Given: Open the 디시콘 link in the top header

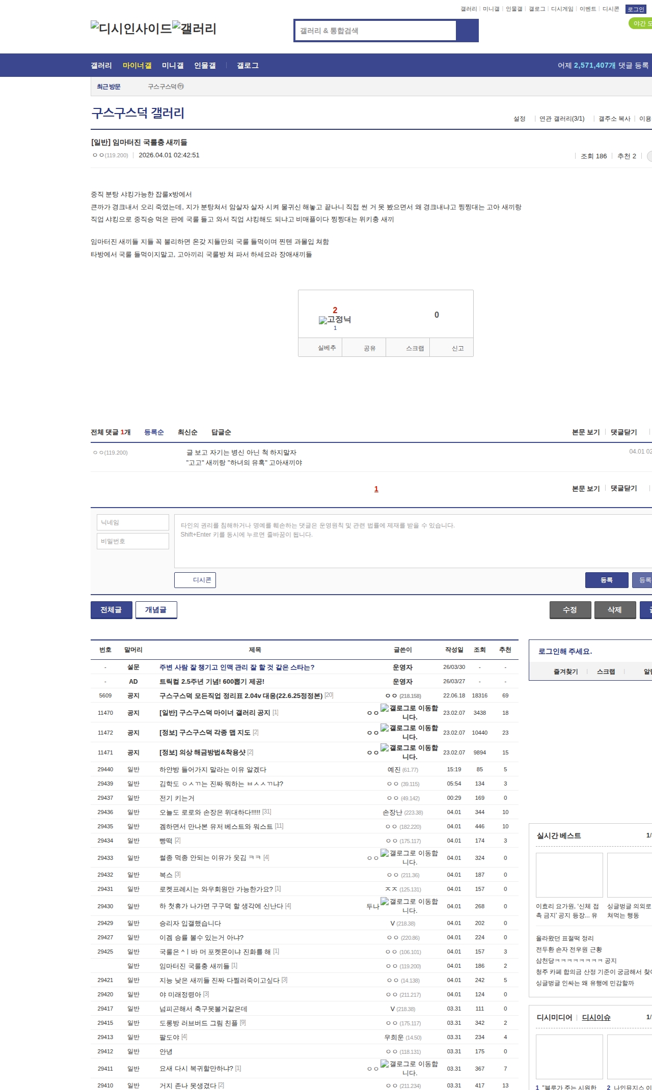Looking at the screenshot, I should tap(611, 9).
